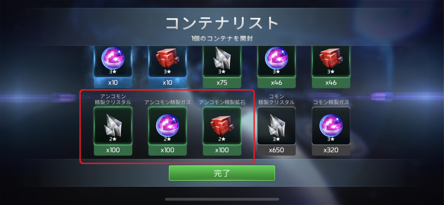
Task: Select the common refined gas x320 item
Action: tap(331, 131)
